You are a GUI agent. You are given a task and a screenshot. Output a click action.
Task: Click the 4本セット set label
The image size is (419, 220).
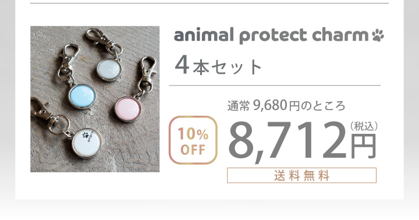[218, 66]
